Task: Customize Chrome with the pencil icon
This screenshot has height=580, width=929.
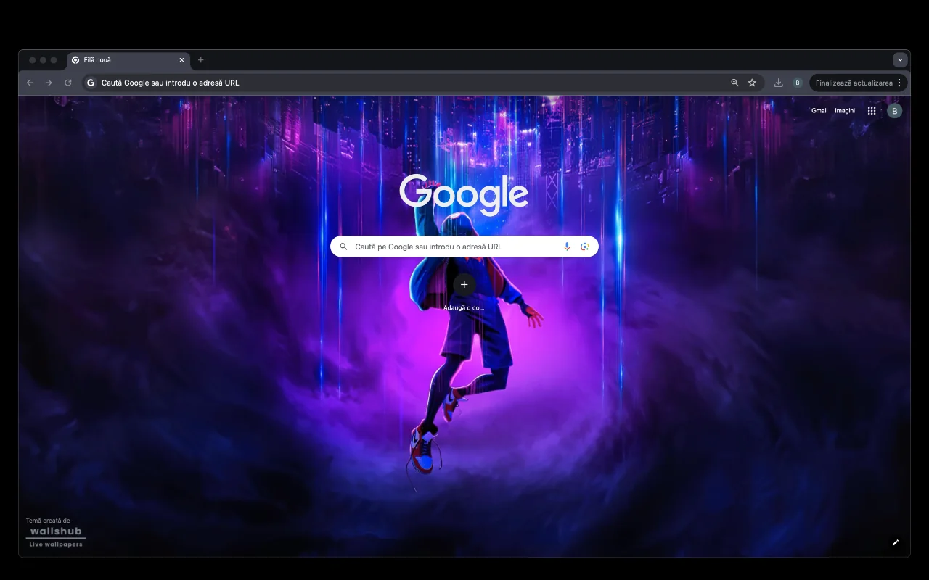Action: [x=896, y=542]
